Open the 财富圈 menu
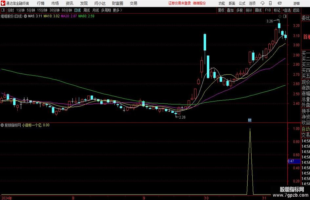Screen dimensions: 310x200 point(117,3)
